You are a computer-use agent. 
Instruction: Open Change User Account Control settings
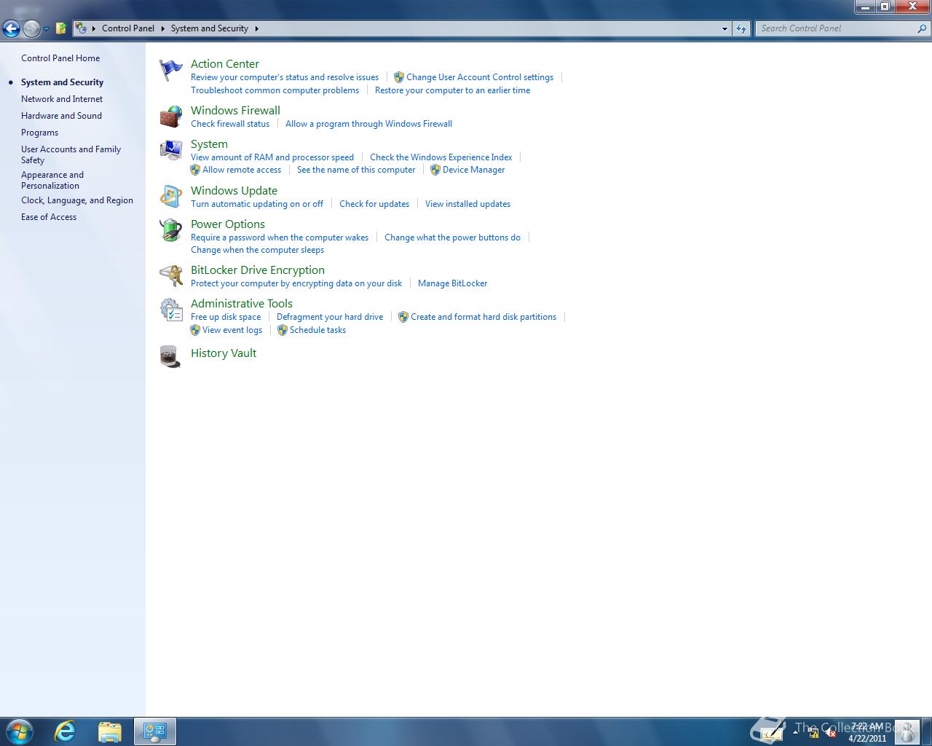(x=480, y=77)
